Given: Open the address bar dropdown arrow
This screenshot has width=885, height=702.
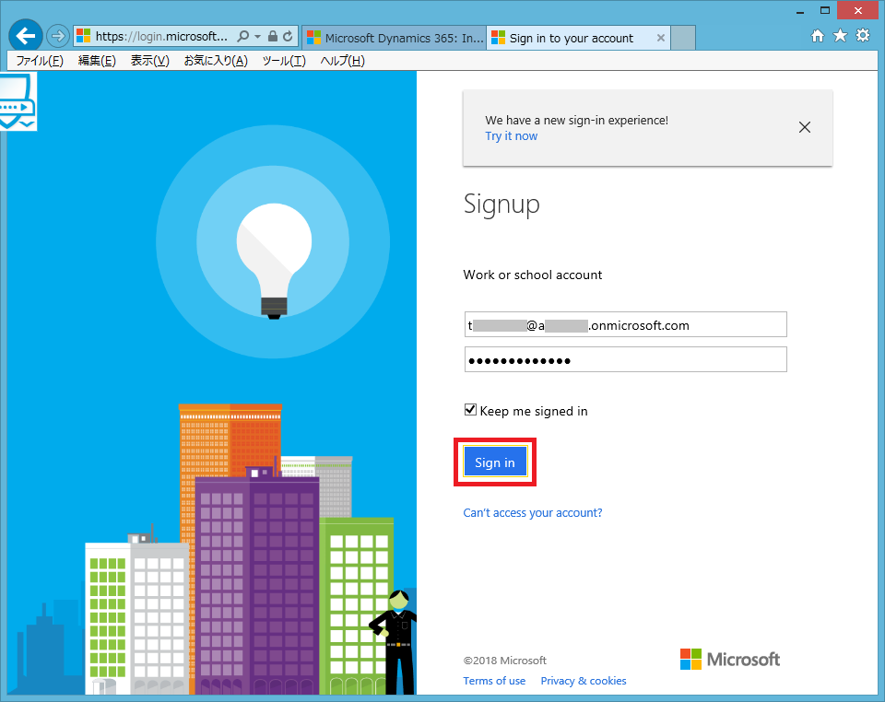Looking at the screenshot, I should 257,37.
